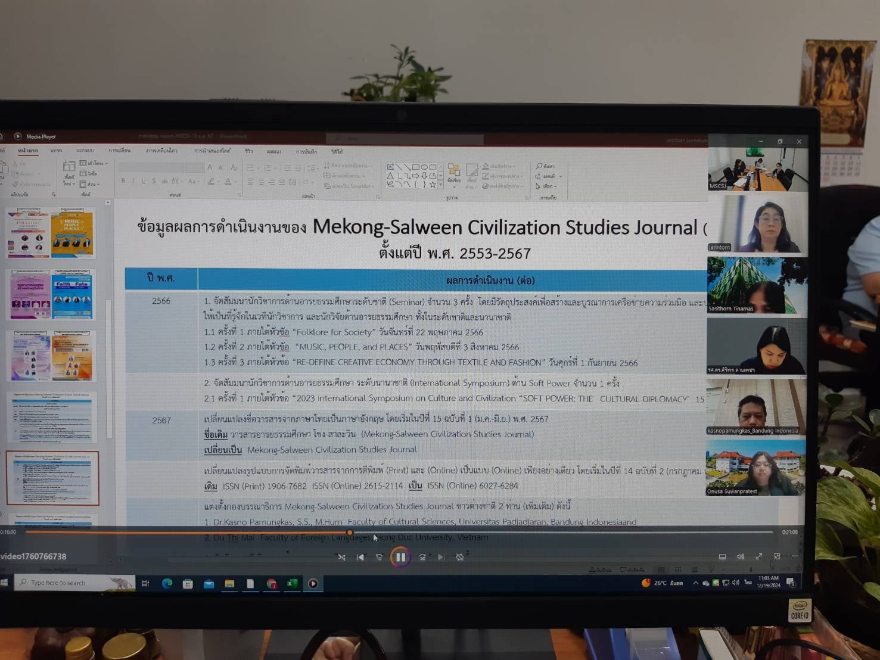Select the Media Player taskbar button
Viewport: 880px width, 660px height.
point(313,584)
